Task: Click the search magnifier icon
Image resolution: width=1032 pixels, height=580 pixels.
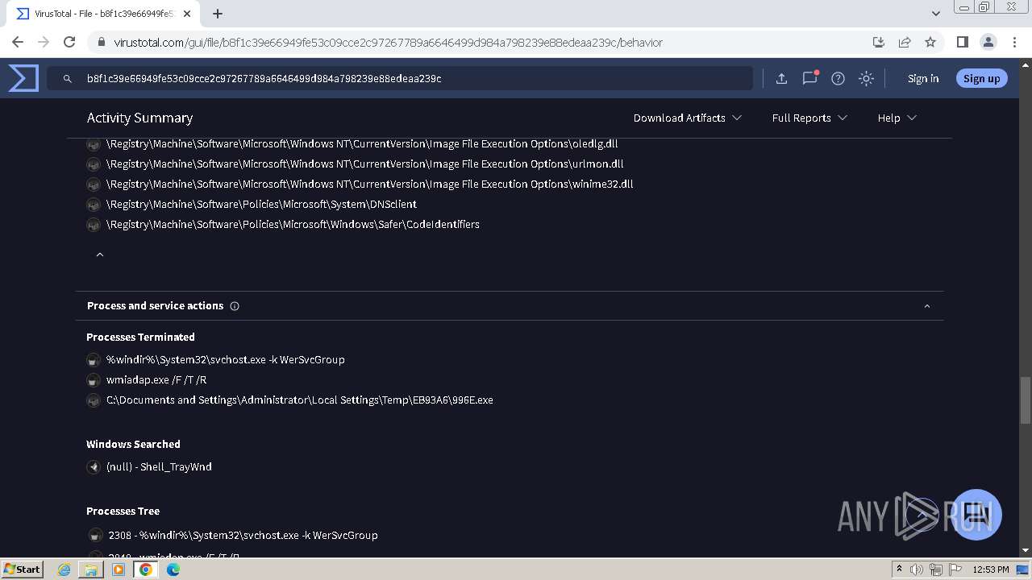Action: tap(68, 78)
